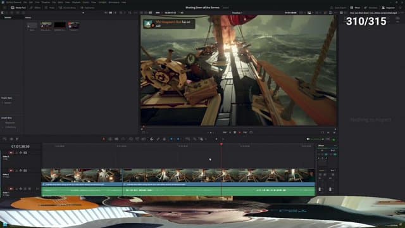Toggle the Loop playback icon
The image size is (405, 228).
click(251, 132)
